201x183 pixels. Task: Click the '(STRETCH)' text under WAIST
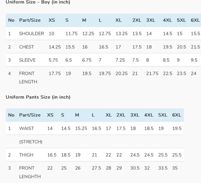point(31,142)
